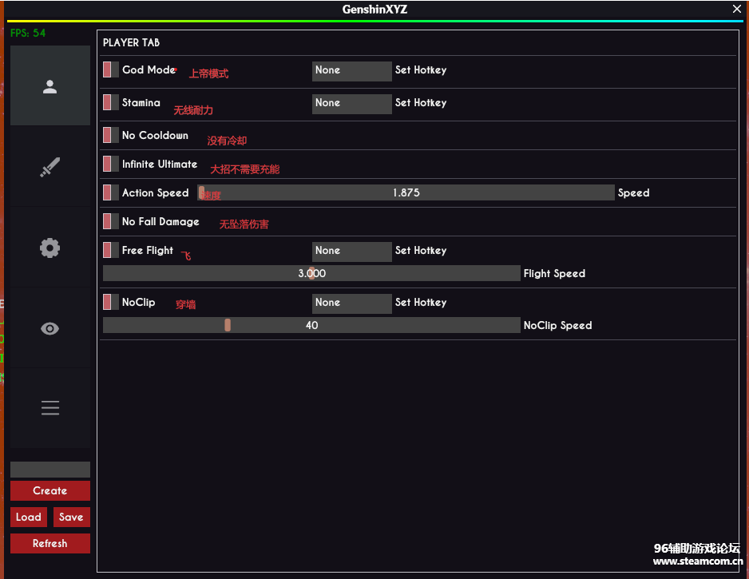Click the PLAYER TAB heading text
749x579 pixels.
[x=132, y=42]
